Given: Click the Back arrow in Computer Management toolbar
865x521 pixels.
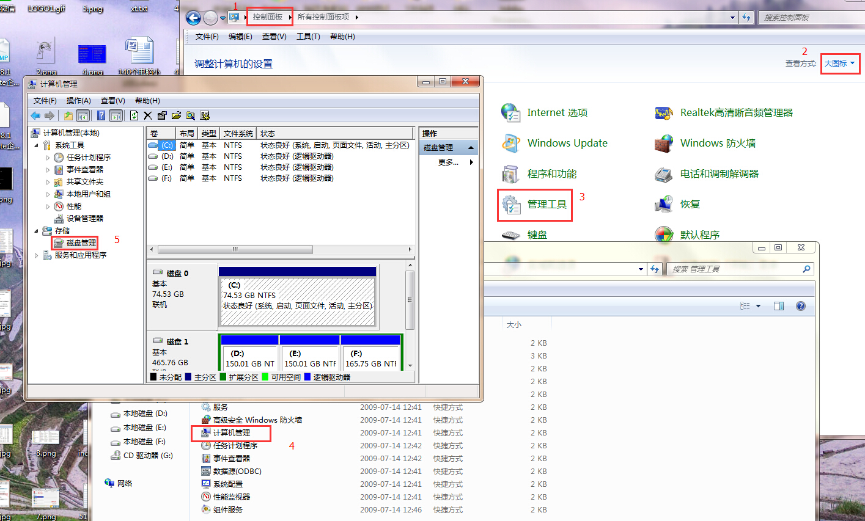Looking at the screenshot, I should tap(35, 115).
